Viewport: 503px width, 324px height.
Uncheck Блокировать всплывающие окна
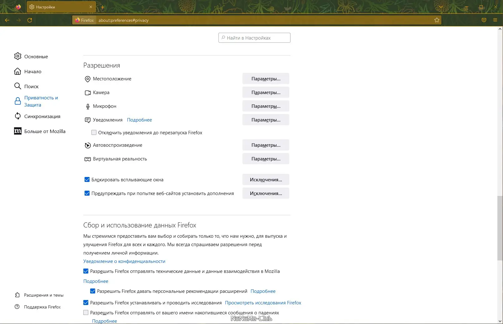tap(87, 179)
